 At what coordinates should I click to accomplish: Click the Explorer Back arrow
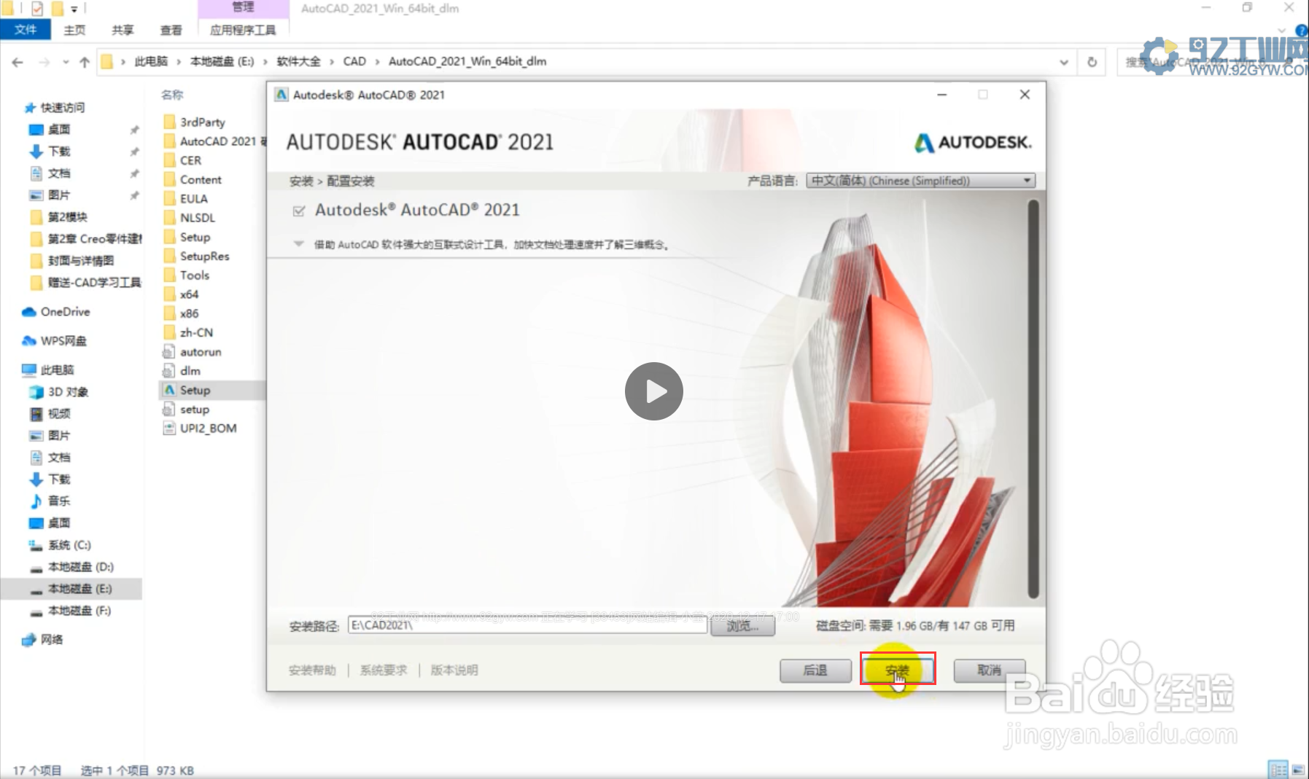point(18,62)
